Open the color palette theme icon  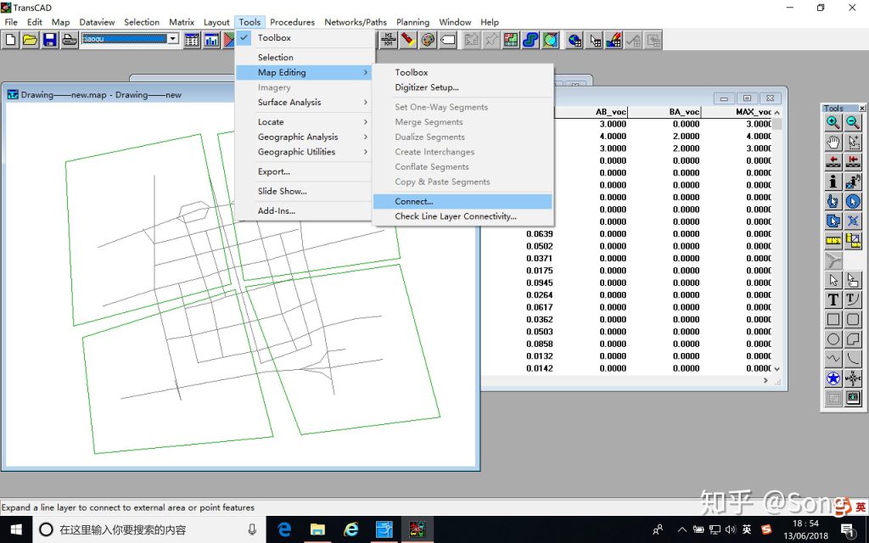point(428,40)
